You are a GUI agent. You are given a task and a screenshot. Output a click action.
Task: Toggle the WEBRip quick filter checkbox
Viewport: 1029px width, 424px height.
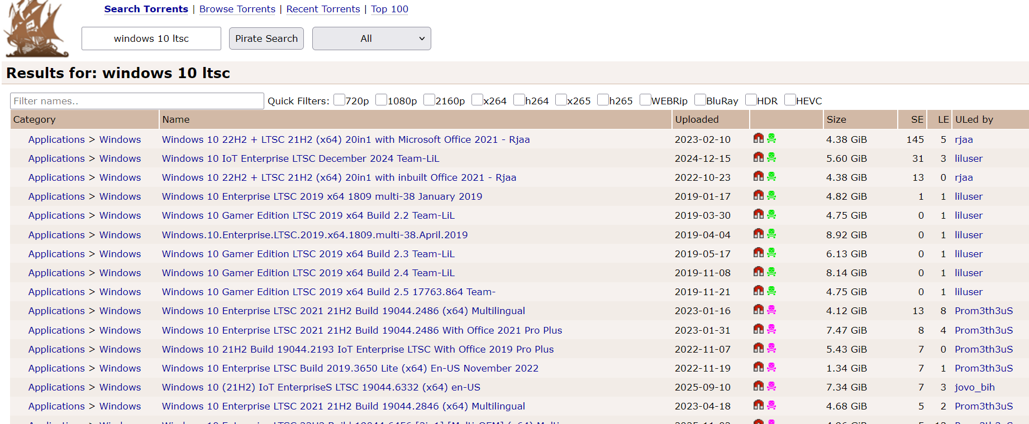[x=645, y=100]
